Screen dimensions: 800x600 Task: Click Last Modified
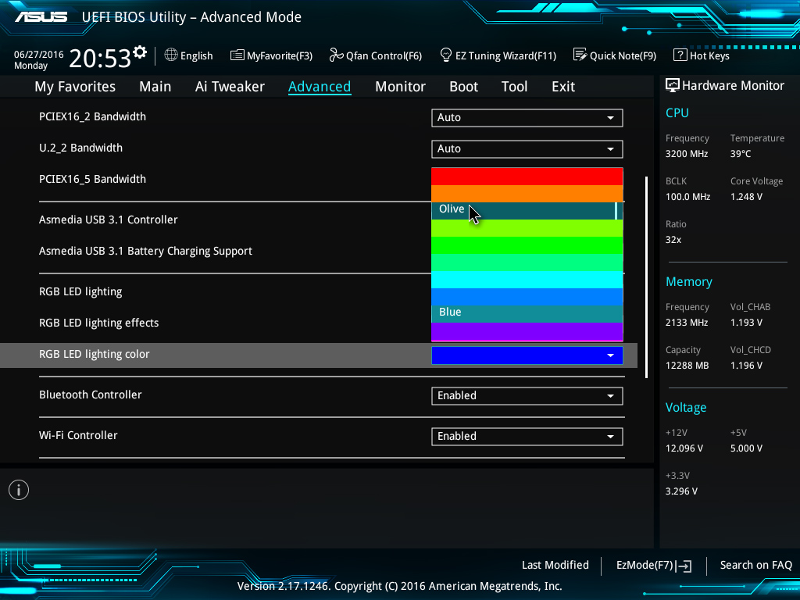[x=555, y=566]
